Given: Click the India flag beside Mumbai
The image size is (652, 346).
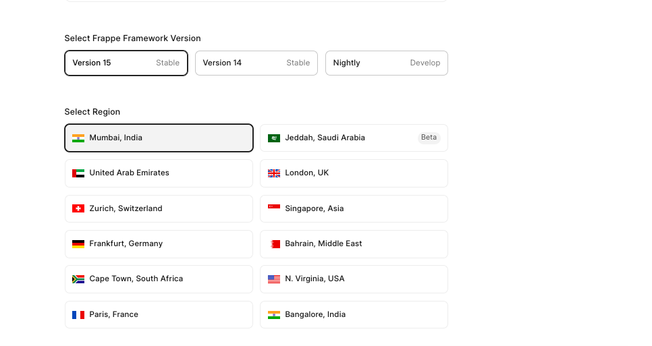Looking at the screenshot, I should pos(78,138).
